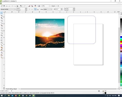Screen dimensions: 122x97
Task: Open the zoom level dropdown
Action: 49,6
